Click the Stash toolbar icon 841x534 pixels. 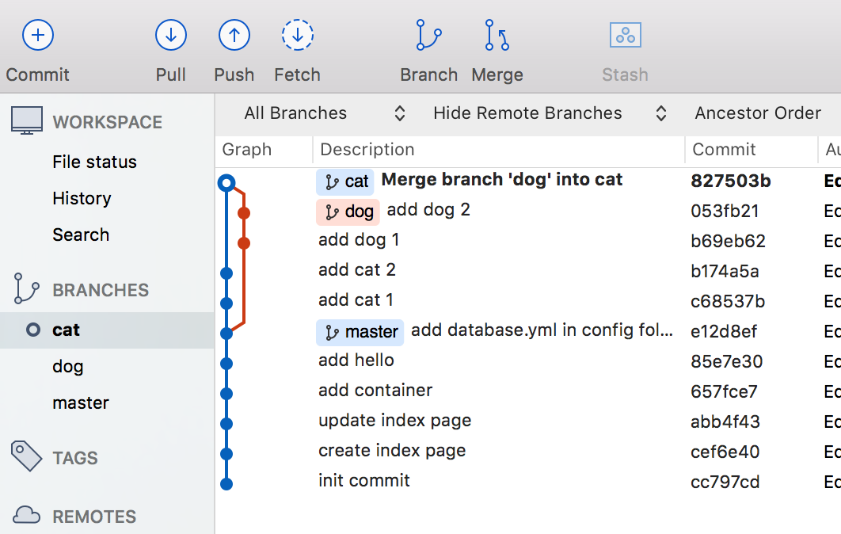click(625, 35)
